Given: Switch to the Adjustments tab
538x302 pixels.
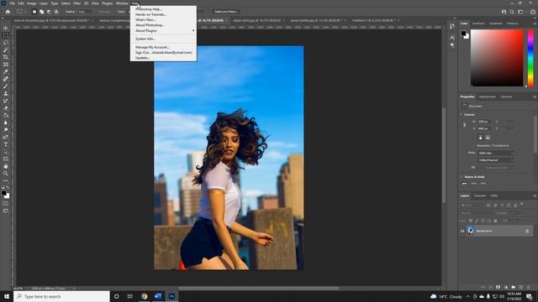Looking at the screenshot, I should pyautogui.click(x=488, y=96).
